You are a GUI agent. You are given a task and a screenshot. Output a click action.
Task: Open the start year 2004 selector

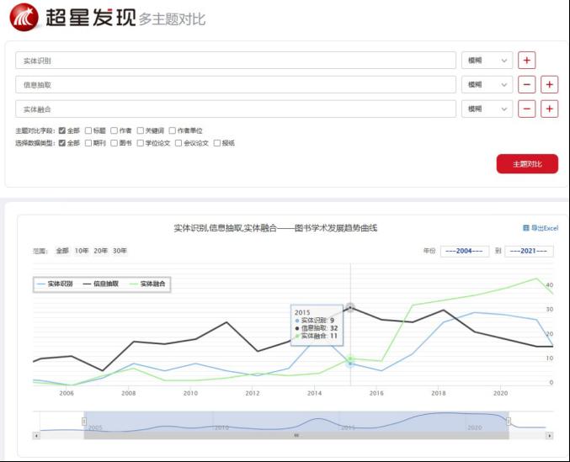point(466,251)
